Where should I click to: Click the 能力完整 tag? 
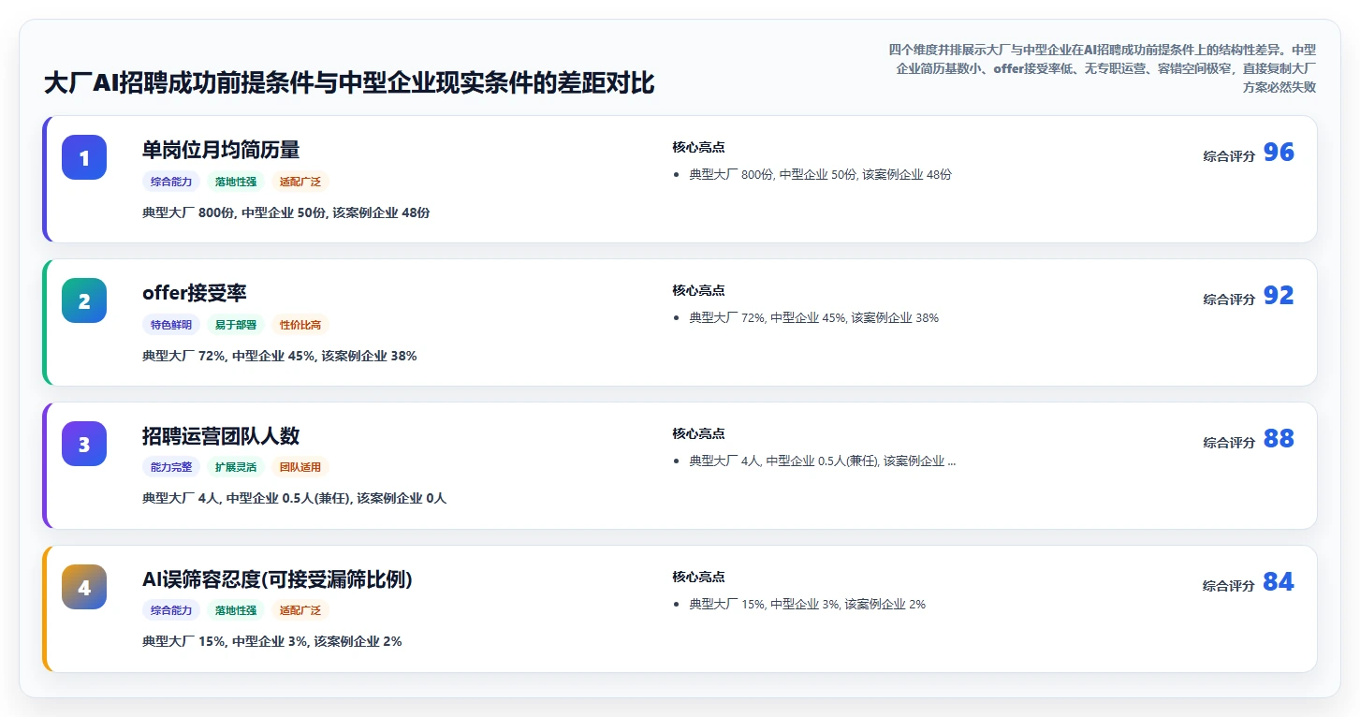(171, 467)
